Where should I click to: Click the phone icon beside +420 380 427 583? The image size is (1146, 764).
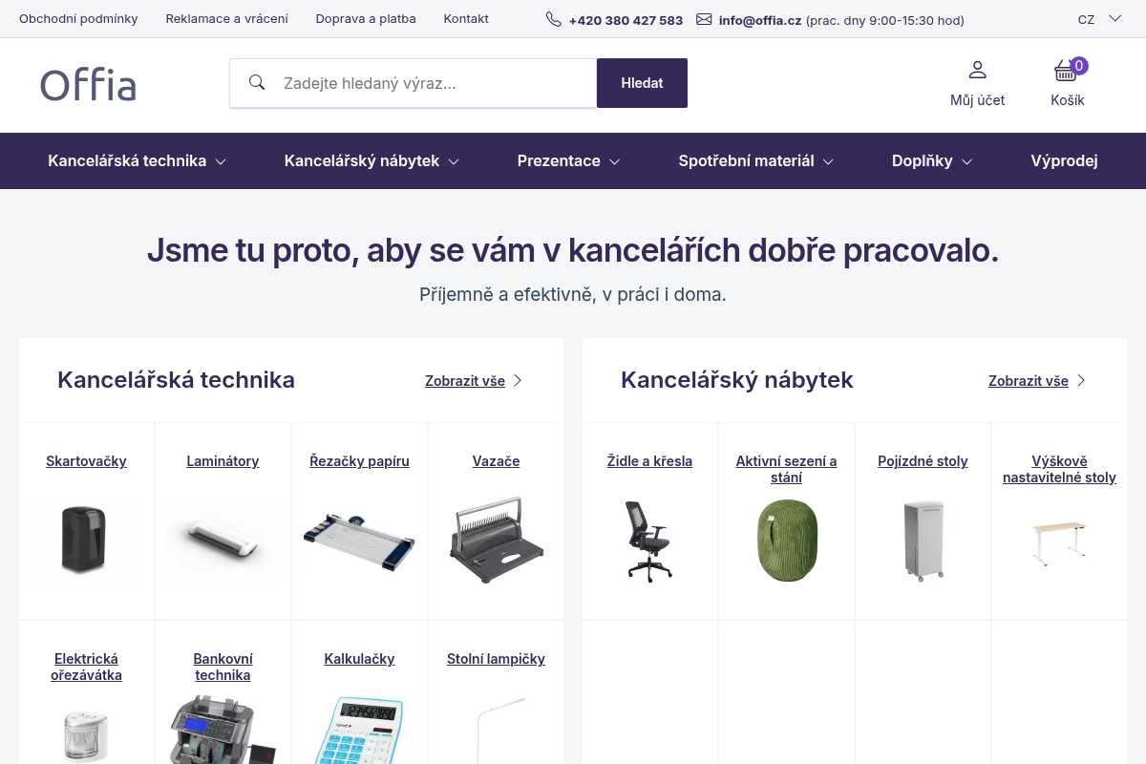point(554,19)
